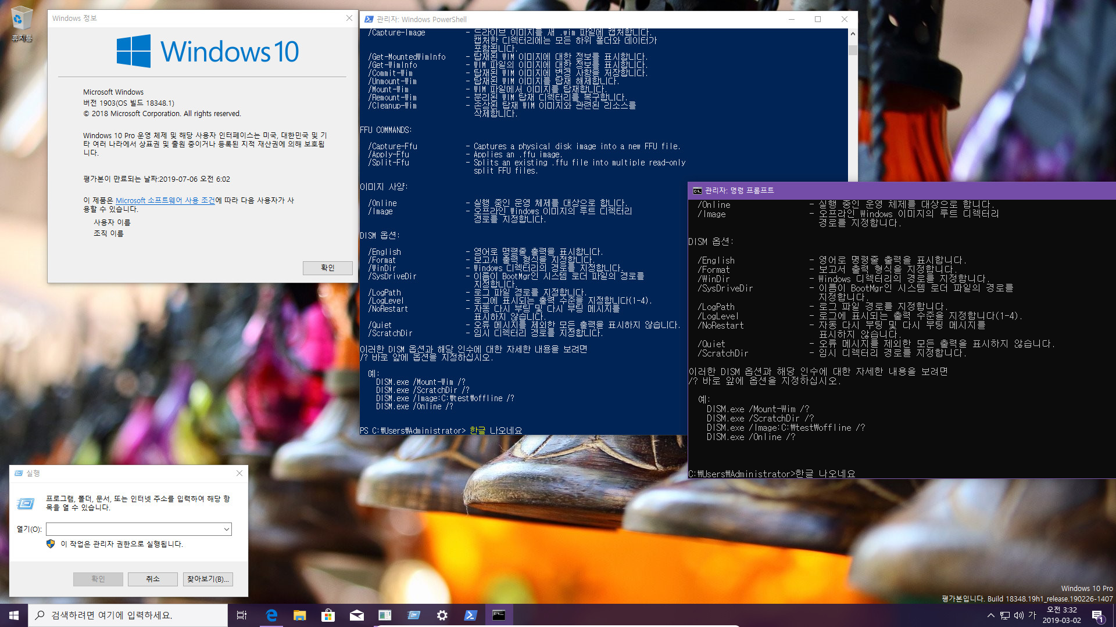Toggle the Korean IME input indicator
The width and height of the screenshot is (1116, 627).
1032,615
